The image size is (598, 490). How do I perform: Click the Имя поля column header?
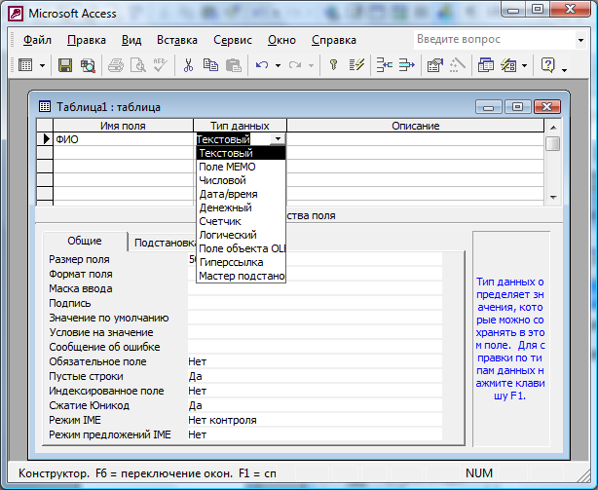coord(123,126)
